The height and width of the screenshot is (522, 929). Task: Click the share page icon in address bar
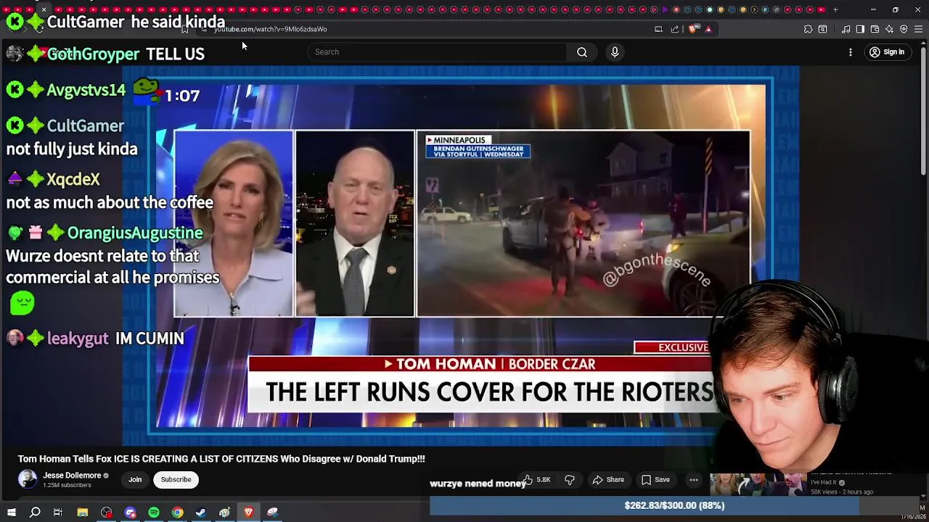tap(675, 29)
